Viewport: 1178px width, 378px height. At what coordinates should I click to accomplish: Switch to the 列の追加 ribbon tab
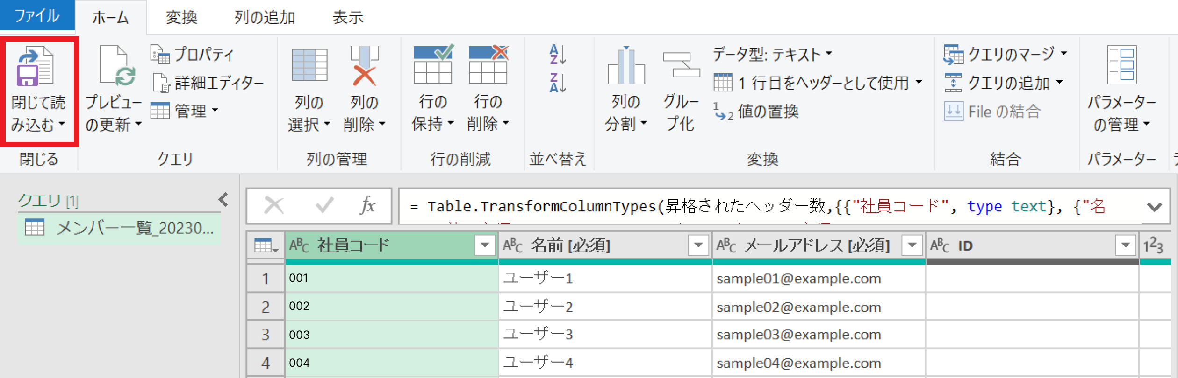pos(265,17)
